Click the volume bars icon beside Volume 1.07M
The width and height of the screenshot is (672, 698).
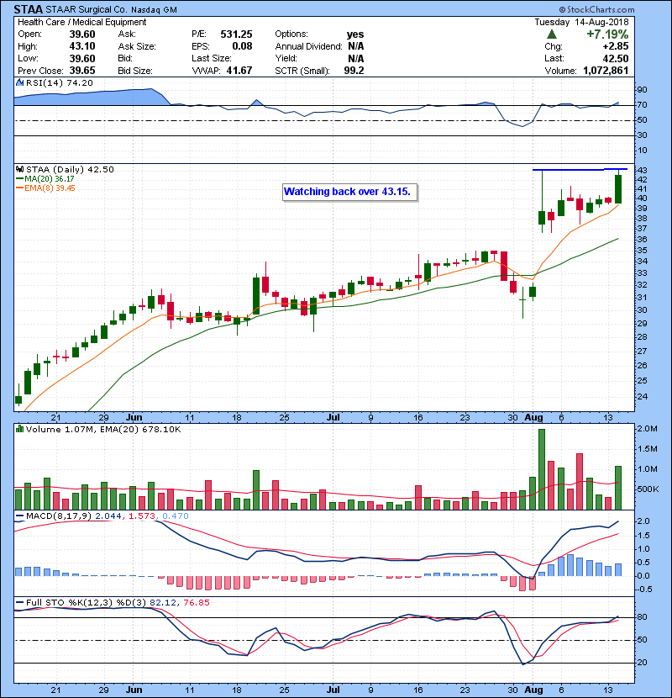[19, 429]
